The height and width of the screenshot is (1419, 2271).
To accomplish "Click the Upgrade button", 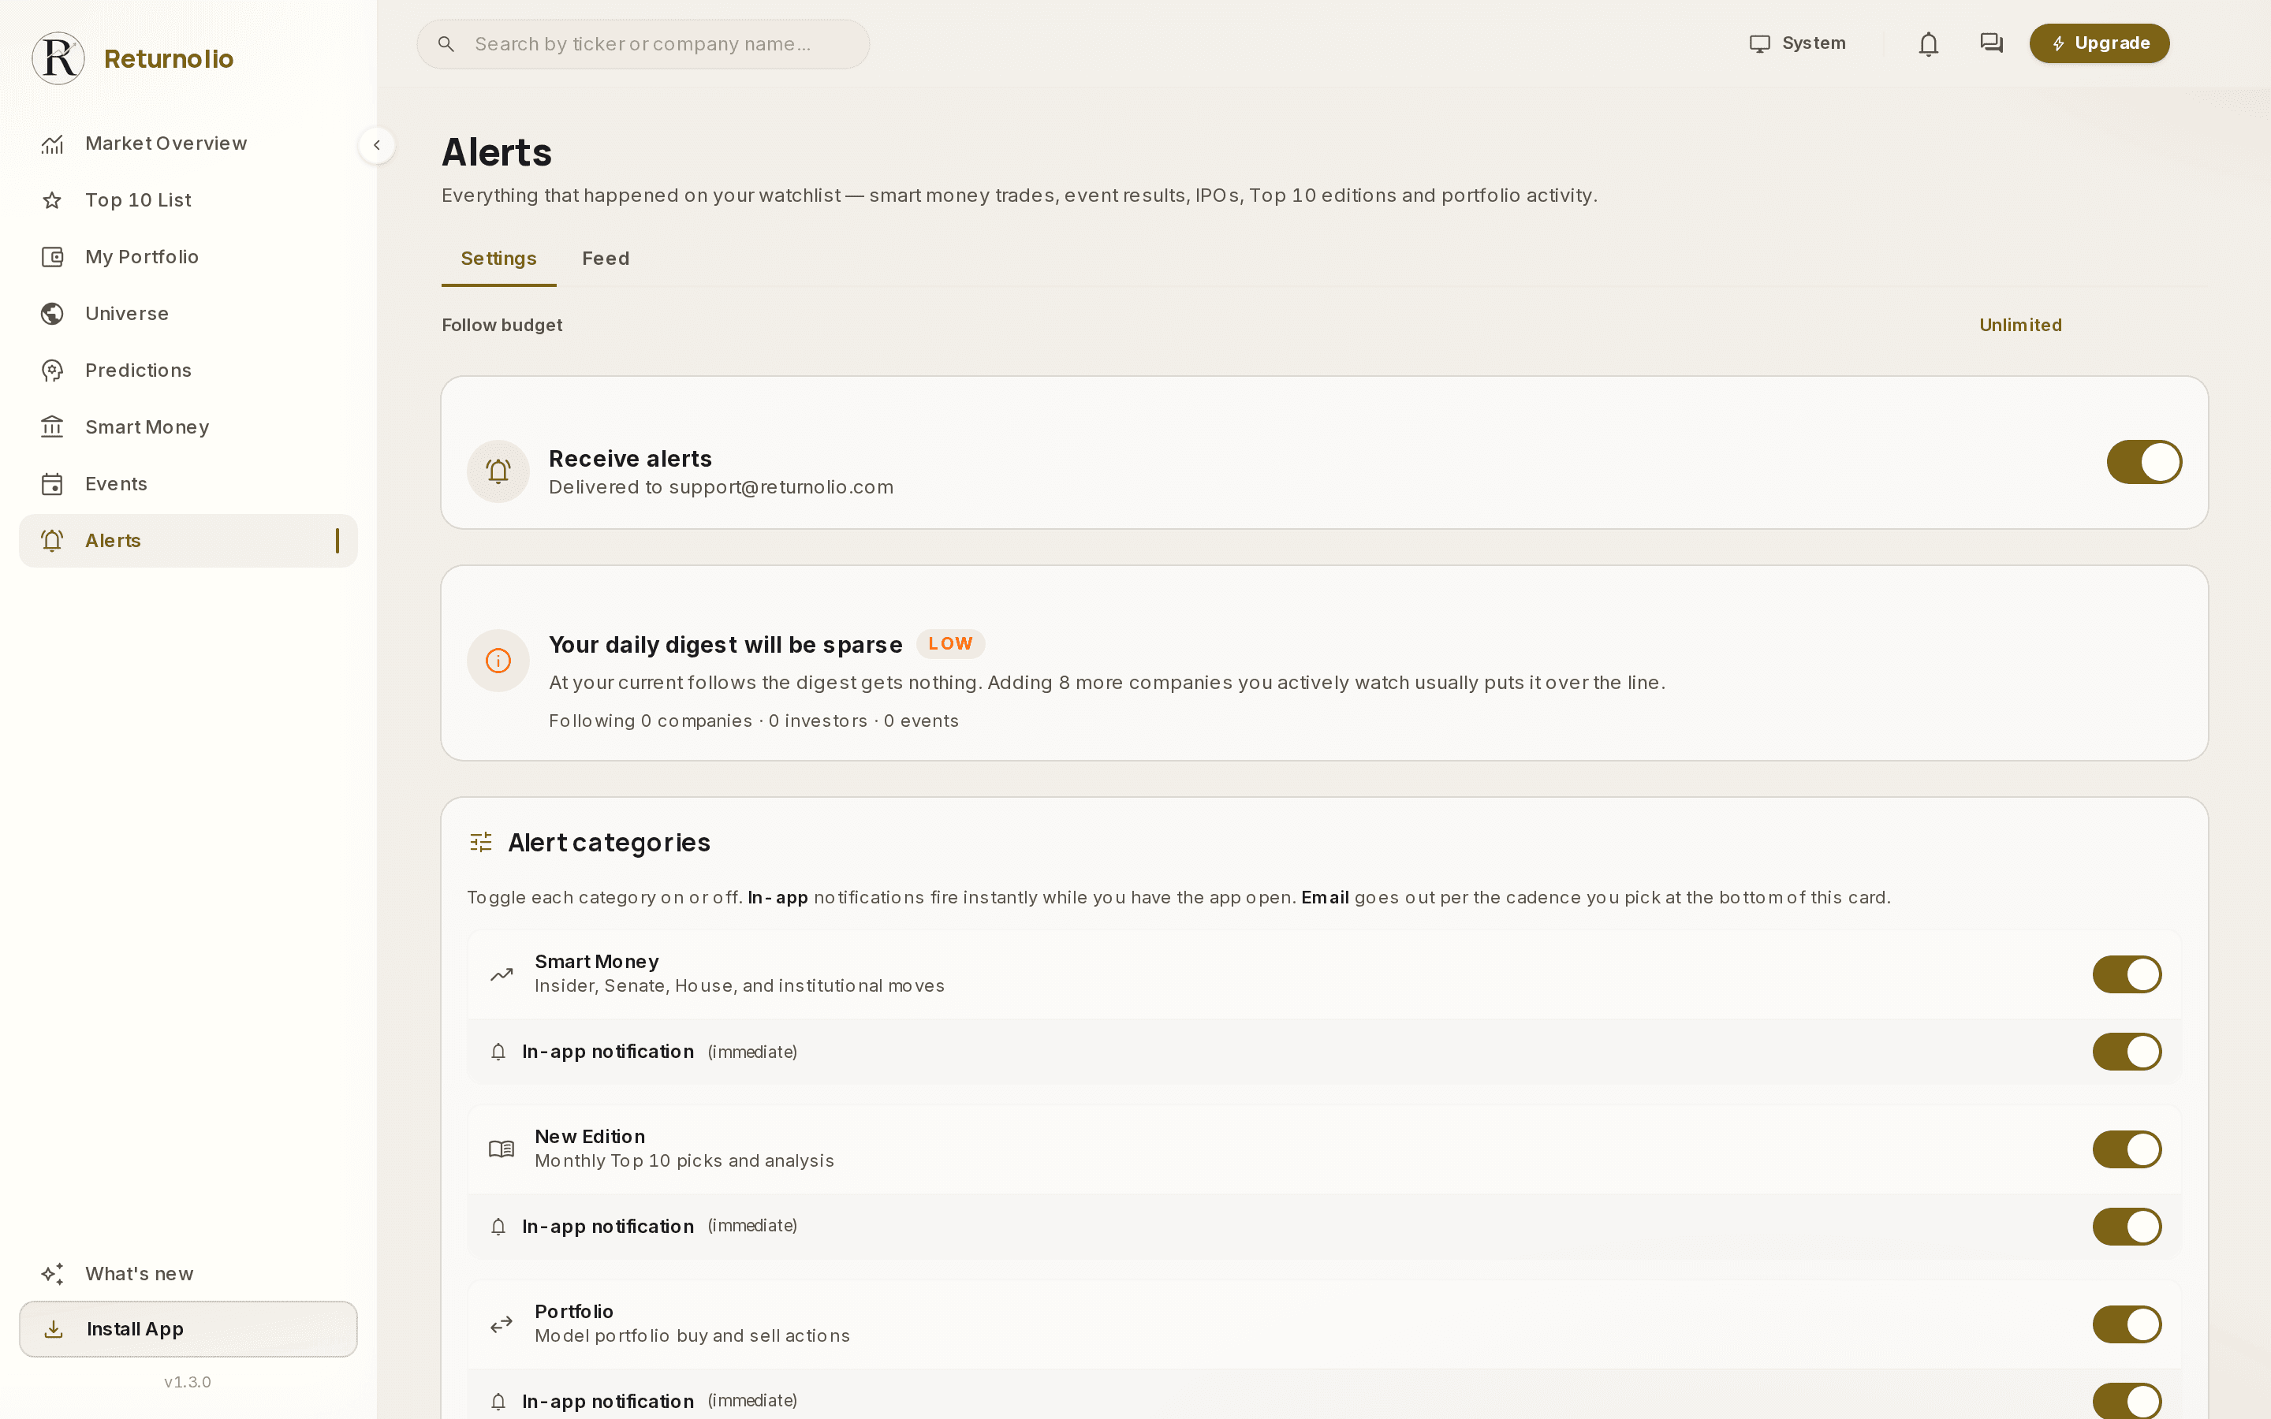I will tap(2099, 43).
